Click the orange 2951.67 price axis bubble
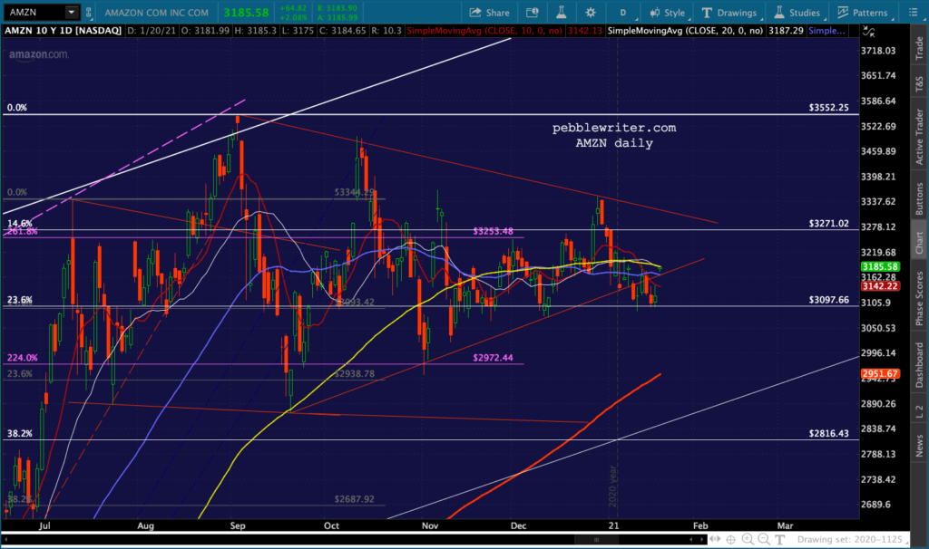Viewport: 929px width, 549px height. [x=880, y=373]
